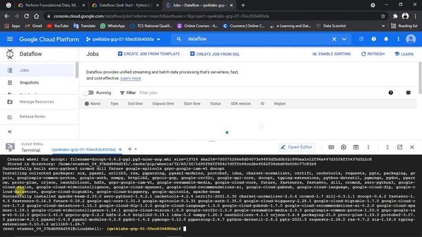Click the Elapsed time column header

pyautogui.click(x=163, y=104)
